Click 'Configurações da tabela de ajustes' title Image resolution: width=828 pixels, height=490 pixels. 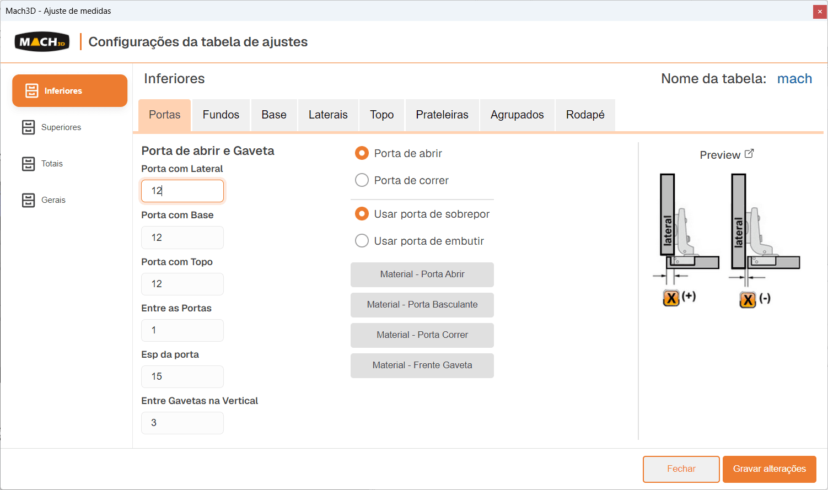click(198, 42)
